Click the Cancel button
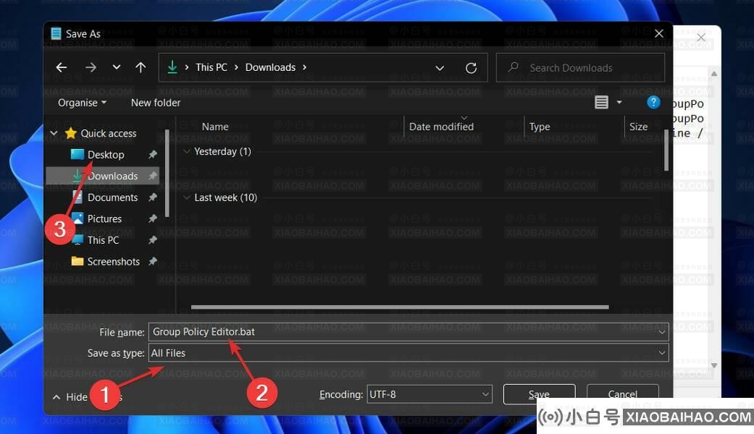Screen dimensions: 754x434 (623, 394)
